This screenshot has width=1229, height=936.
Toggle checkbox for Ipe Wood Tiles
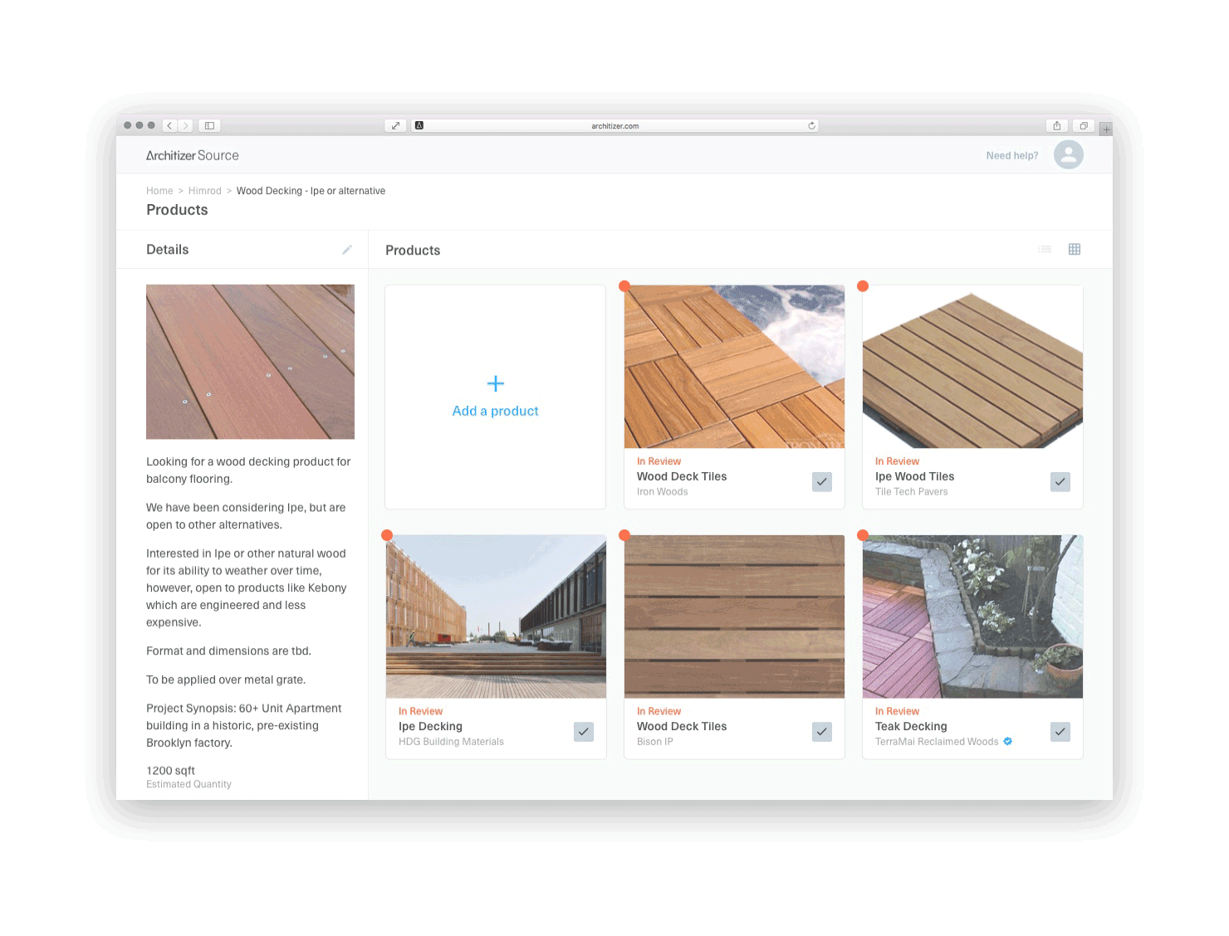(x=1060, y=481)
